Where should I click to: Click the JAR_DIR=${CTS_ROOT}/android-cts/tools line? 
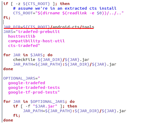tap(49, 27)
